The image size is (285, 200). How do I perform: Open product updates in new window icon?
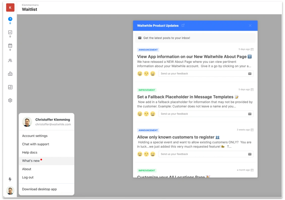click(183, 26)
